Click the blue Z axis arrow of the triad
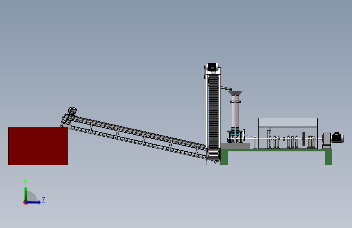This screenshot has width=352, height=228. coord(34,202)
